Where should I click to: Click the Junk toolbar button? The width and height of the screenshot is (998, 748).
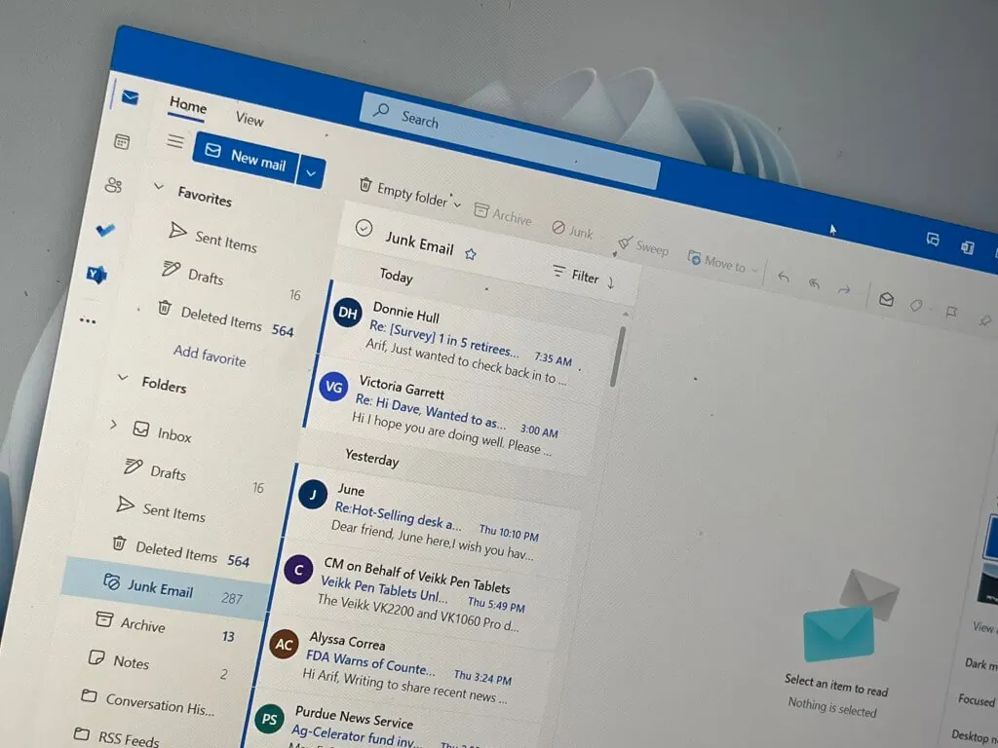[x=572, y=230]
